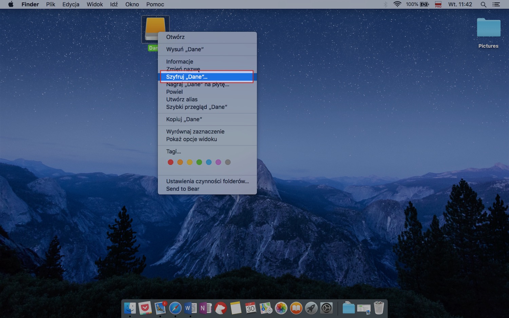The width and height of the screenshot is (509, 318).
Task: Select "Kopiuj „Dane”" from the context menu
Action: click(184, 119)
